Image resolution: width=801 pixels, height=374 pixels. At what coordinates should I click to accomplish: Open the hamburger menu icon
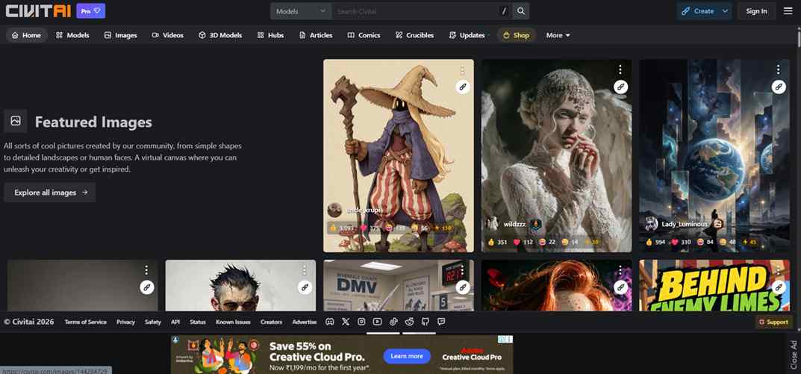point(788,10)
